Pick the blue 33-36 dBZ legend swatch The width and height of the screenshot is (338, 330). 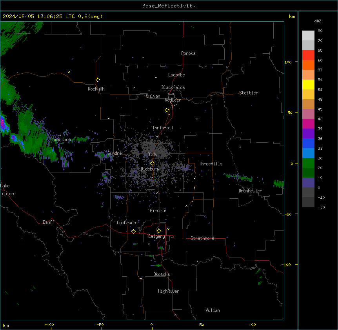click(308, 143)
